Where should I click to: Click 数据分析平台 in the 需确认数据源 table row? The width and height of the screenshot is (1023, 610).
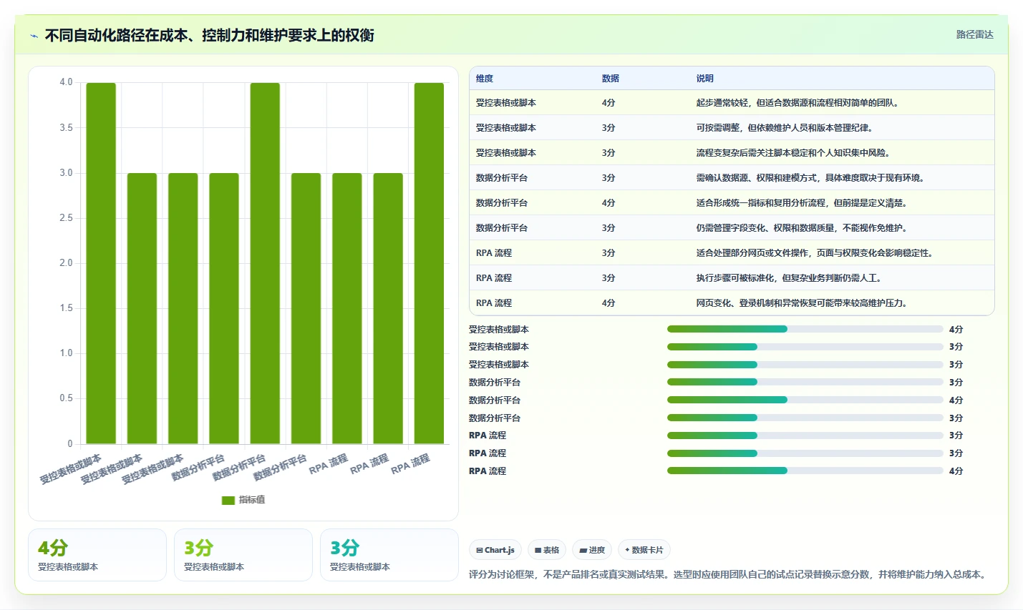(502, 178)
